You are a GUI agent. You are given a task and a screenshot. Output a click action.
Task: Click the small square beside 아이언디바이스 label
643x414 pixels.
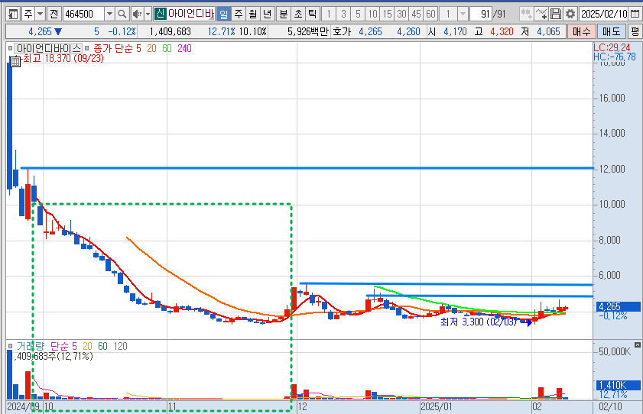coord(10,48)
